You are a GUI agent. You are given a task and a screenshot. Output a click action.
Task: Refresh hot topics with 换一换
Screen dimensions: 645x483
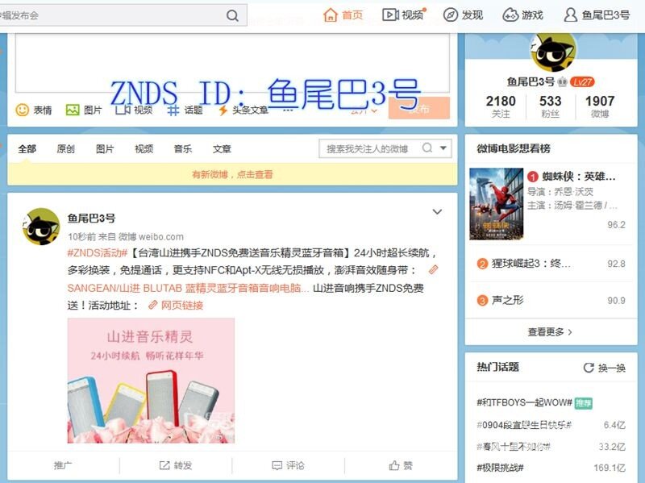point(605,368)
